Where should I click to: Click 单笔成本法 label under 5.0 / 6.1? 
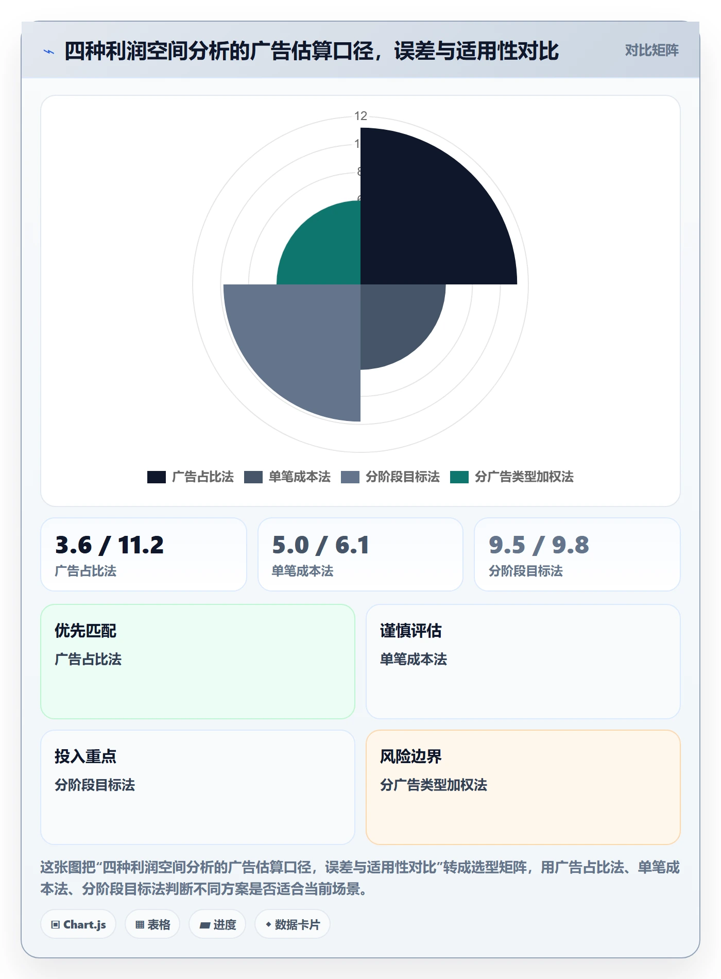303,571
